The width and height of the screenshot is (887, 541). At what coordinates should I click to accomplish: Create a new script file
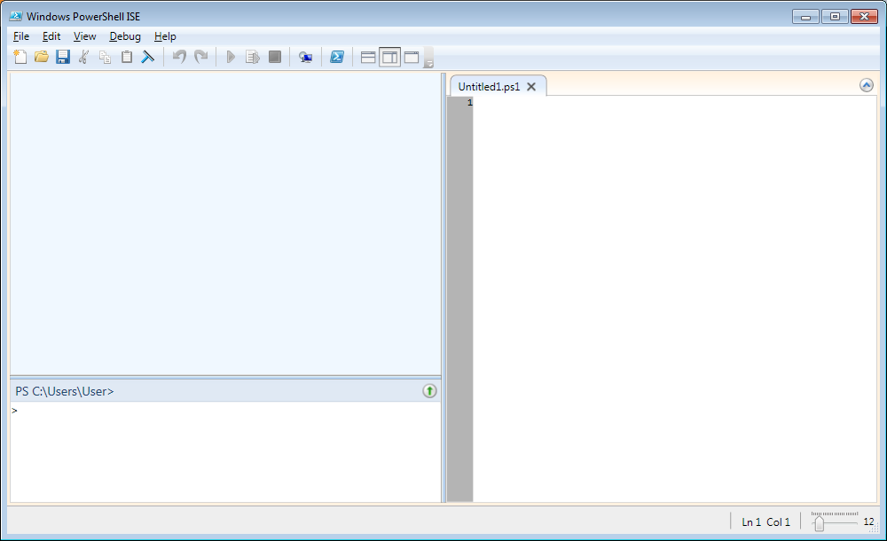20,56
